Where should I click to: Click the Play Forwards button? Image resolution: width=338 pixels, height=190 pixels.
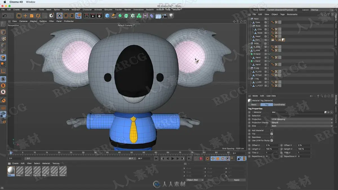click(173, 159)
